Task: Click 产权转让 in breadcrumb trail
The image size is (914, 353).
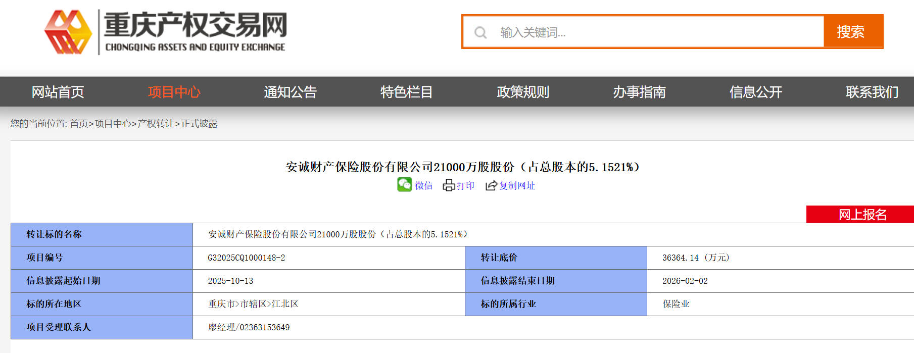Action: coord(156,124)
